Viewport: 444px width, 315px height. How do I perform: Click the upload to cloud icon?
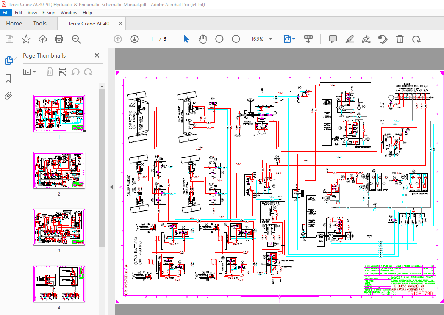[x=42, y=39]
